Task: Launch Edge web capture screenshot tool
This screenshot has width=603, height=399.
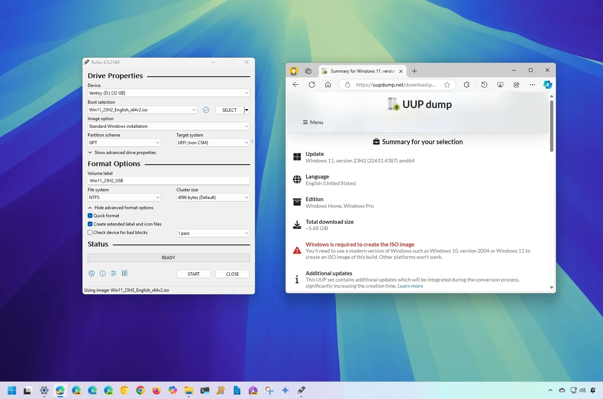Action: point(500,85)
